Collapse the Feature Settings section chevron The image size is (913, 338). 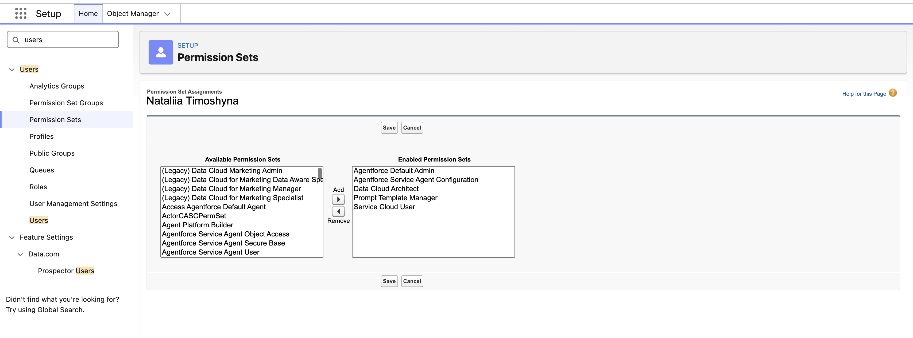coord(12,238)
